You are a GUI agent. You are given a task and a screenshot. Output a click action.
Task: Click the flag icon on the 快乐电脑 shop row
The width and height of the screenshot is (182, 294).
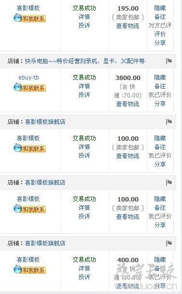point(169,61)
